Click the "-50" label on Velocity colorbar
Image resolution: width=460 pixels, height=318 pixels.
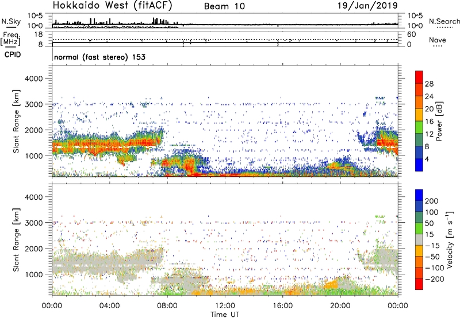click(x=432, y=257)
